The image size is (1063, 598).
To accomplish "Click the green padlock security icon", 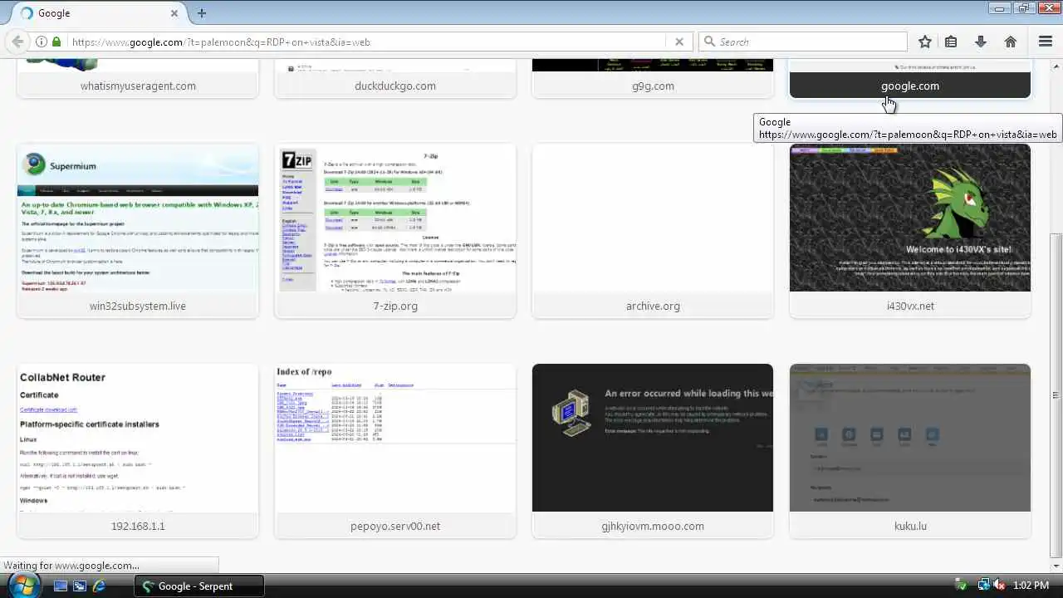I will point(56,42).
